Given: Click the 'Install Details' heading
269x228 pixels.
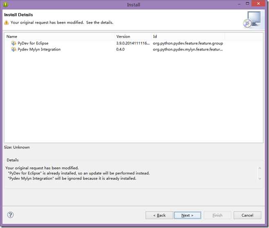Looking at the screenshot, I should 18,15.
